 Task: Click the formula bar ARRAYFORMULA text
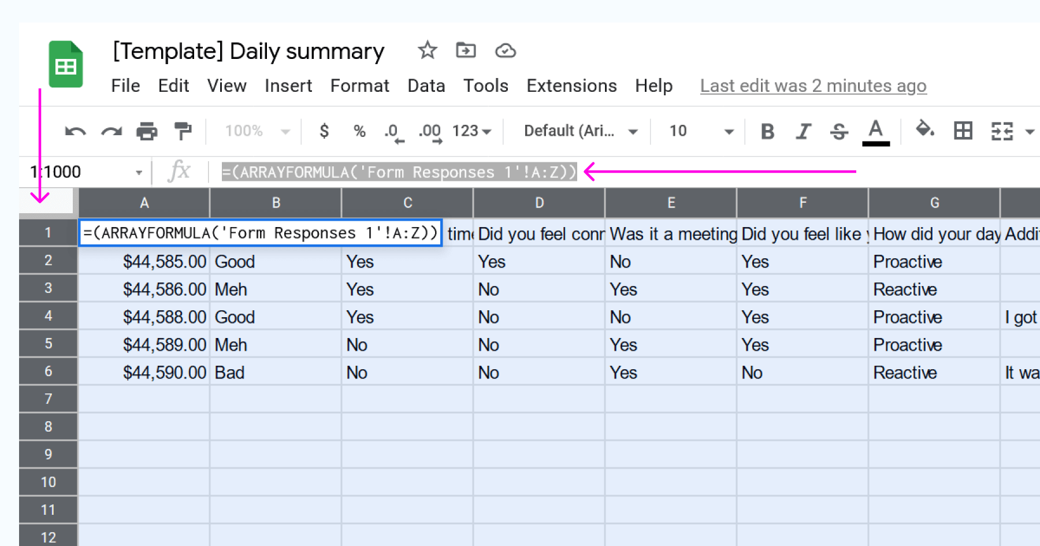pyautogui.click(x=399, y=172)
